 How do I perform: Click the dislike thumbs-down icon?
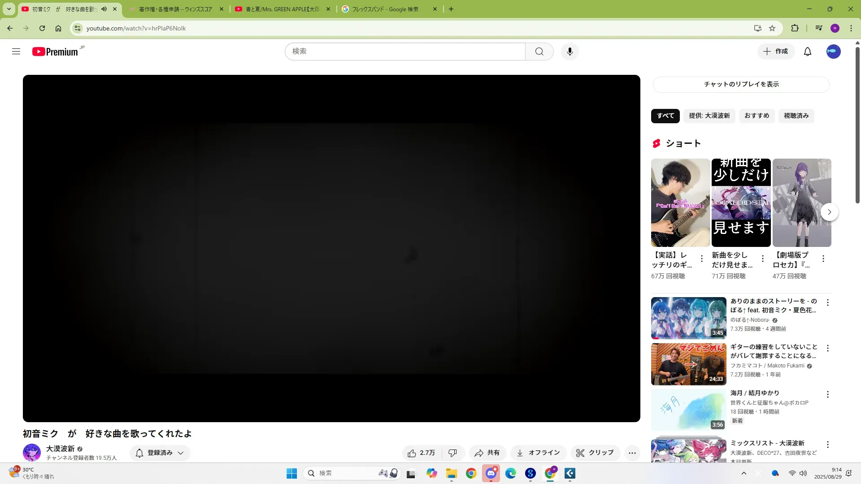(452, 453)
